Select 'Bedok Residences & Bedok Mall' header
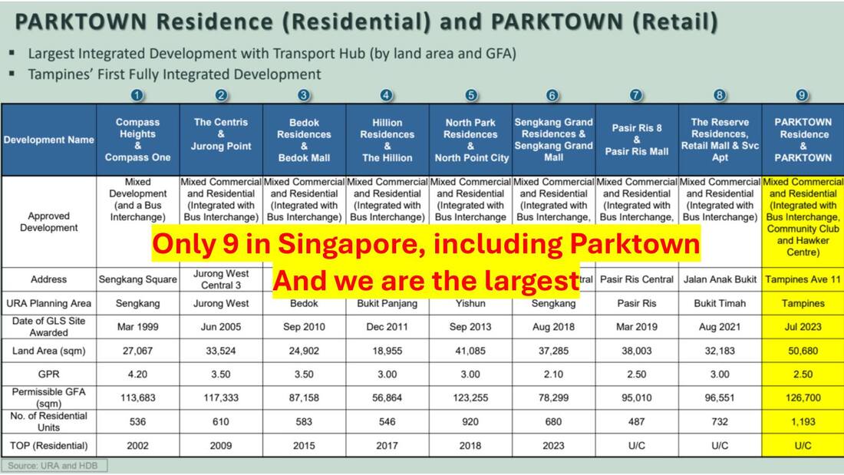 [x=304, y=140]
